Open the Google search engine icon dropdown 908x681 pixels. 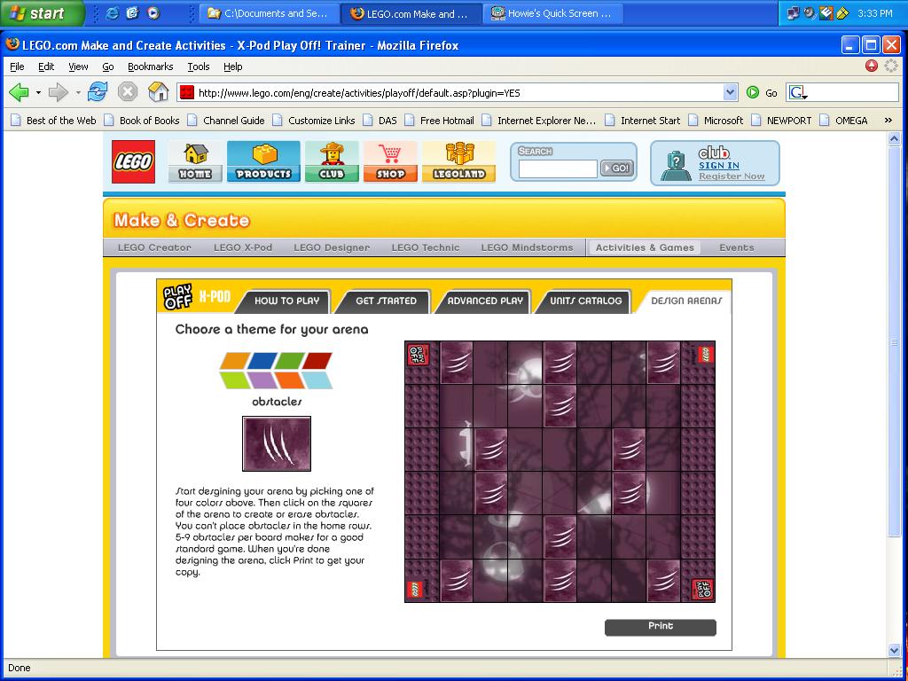pos(799,92)
